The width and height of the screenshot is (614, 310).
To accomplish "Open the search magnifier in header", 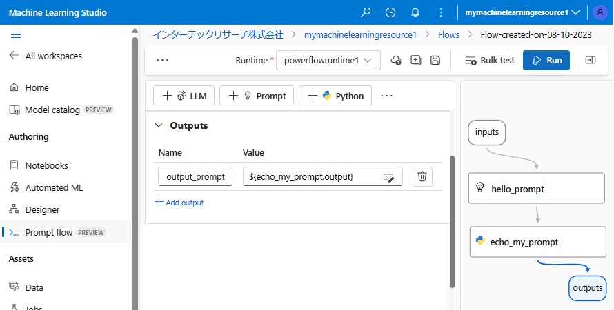I will 366,12.
